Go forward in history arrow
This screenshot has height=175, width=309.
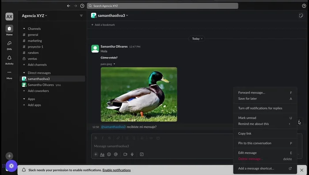(x=75, y=6)
